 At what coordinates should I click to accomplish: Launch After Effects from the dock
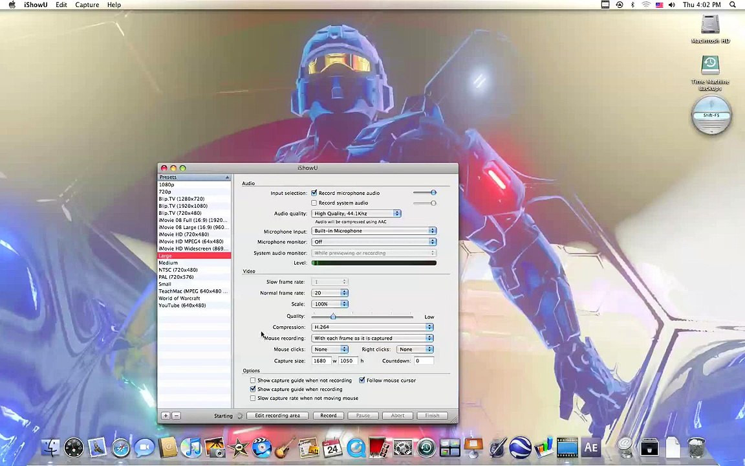[x=591, y=447]
